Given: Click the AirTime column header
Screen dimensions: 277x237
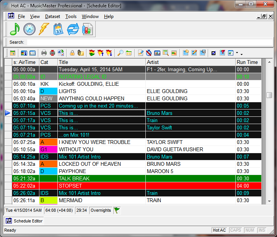Looking at the screenshot, I should pos(25,62).
